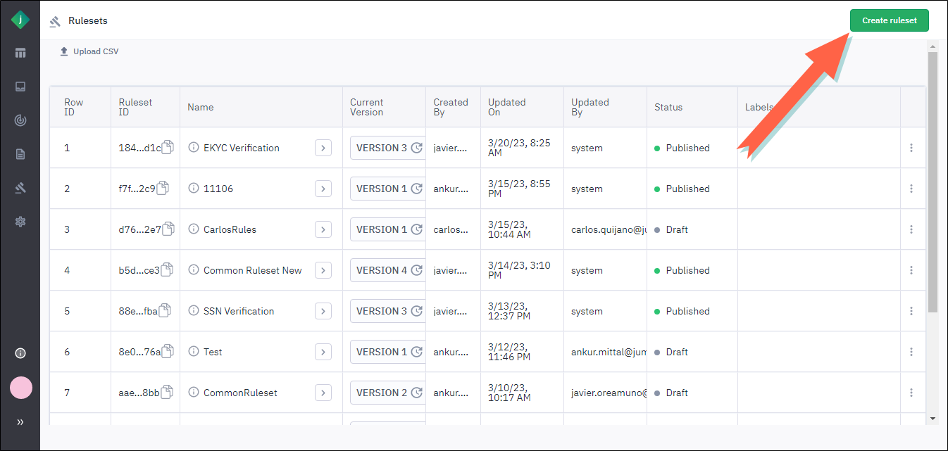This screenshot has height=451, width=948.
Task: Open more options menu for CarlosRules
Action: (x=911, y=229)
